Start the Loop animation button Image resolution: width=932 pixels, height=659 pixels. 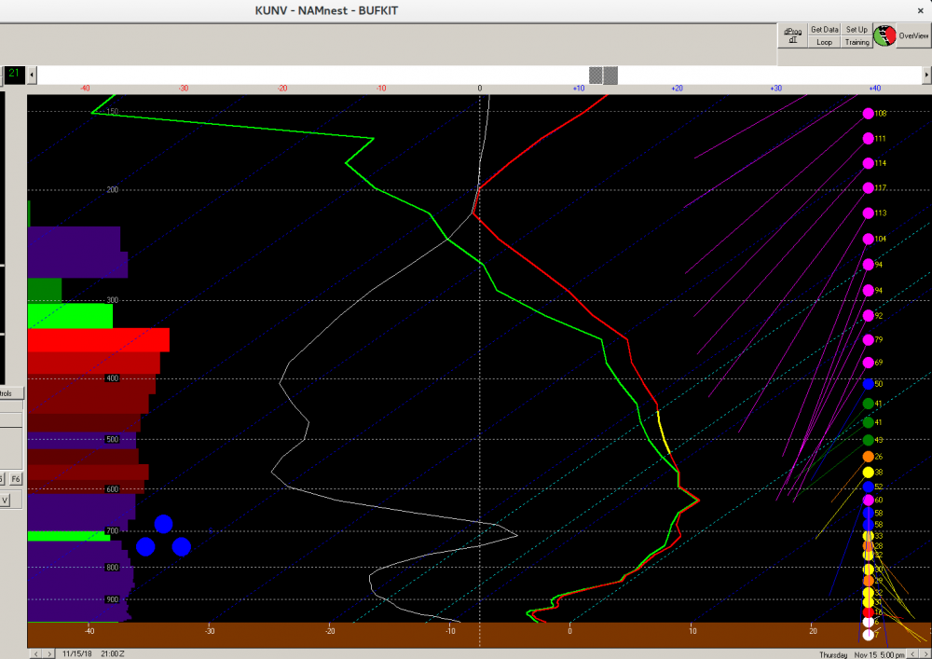(x=825, y=42)
